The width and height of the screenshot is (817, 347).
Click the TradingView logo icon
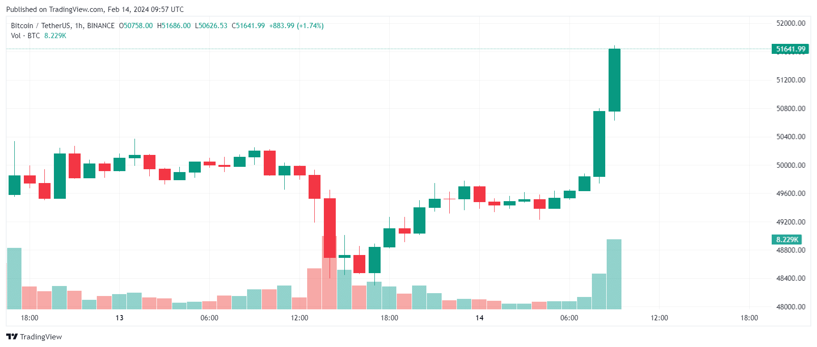(x=12, y=337)
